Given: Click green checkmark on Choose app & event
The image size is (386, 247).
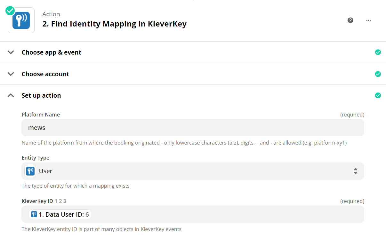Looking at the screenshot, I should pyautogui.click(x=378, y=52).
